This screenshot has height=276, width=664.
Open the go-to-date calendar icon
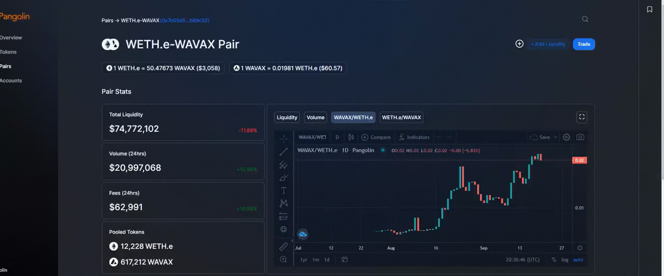tap(344, 259)
